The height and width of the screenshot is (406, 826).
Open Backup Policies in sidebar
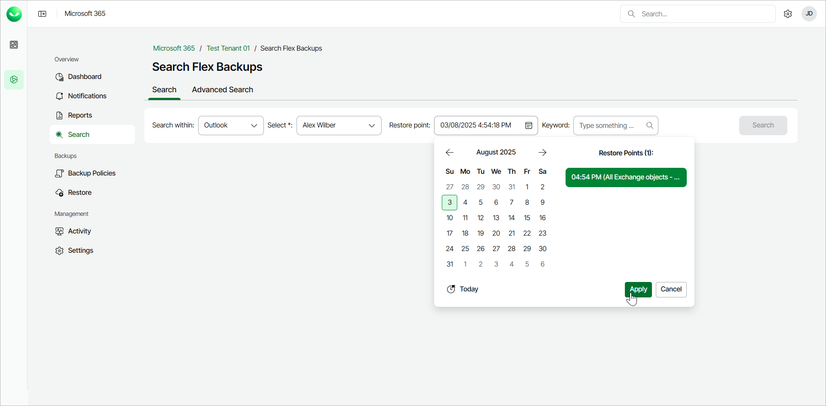click(x=92, y=173)
